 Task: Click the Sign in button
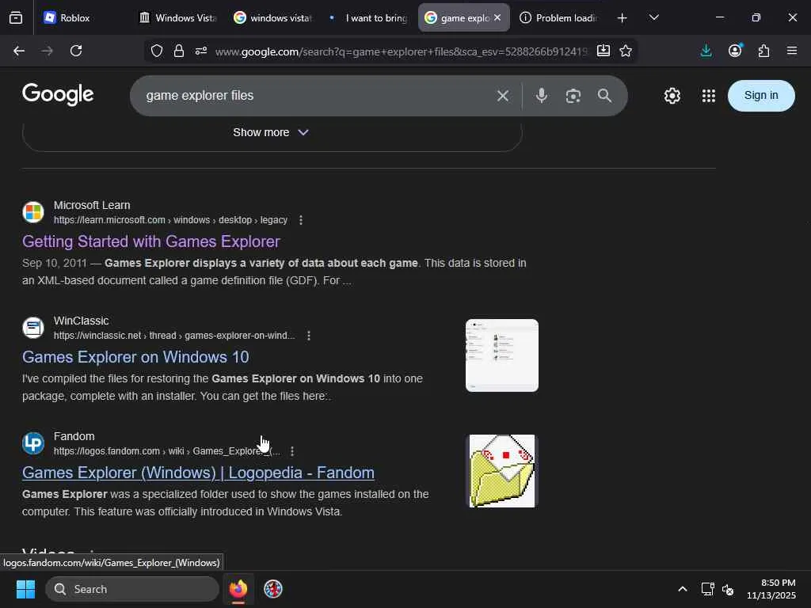[x=761, y=96]
